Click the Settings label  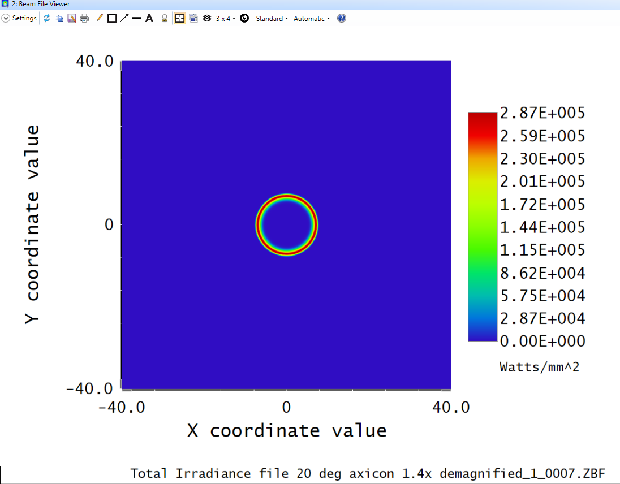pyautogui.click(x=24, y=18)
